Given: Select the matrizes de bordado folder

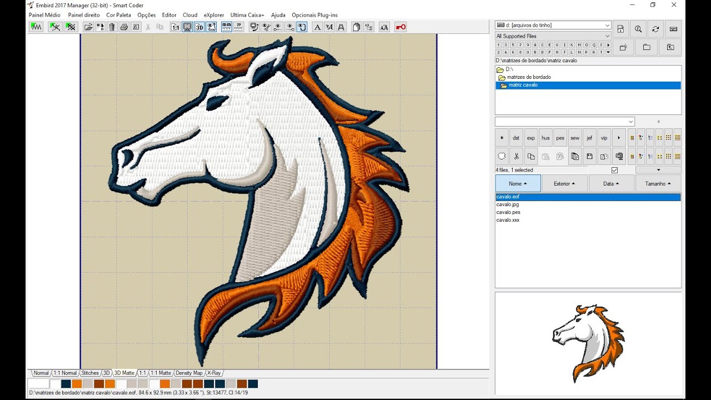Looking at the screenshot, I should pos(529,77).
